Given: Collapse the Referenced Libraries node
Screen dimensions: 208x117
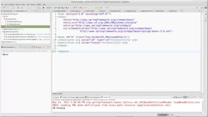Looking at the screenshot, I should [3, 32].
